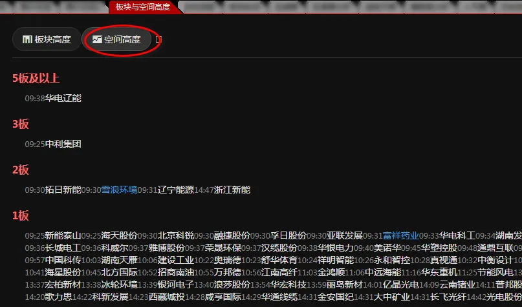
Task: Open stock 华东重机
Action: [439, 272]
